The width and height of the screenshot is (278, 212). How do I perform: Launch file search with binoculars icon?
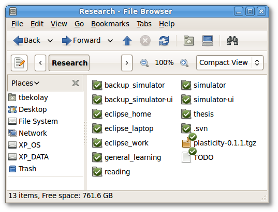[232, 41]
